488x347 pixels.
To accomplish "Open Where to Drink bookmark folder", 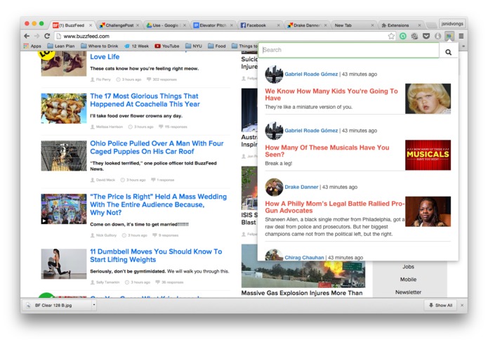I will pos(100,46).
